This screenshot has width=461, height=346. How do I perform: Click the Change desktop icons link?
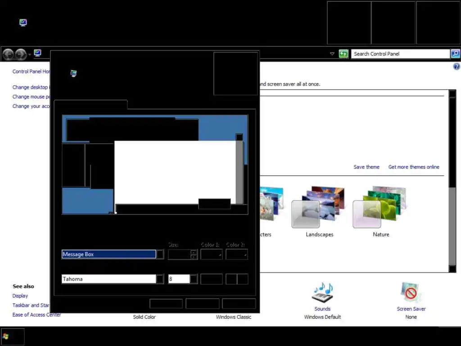click(x=31, y=87)
